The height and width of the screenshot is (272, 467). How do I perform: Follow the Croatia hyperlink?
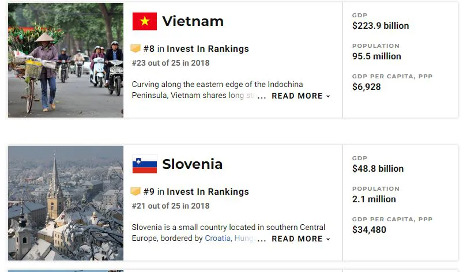pos(218,239)
